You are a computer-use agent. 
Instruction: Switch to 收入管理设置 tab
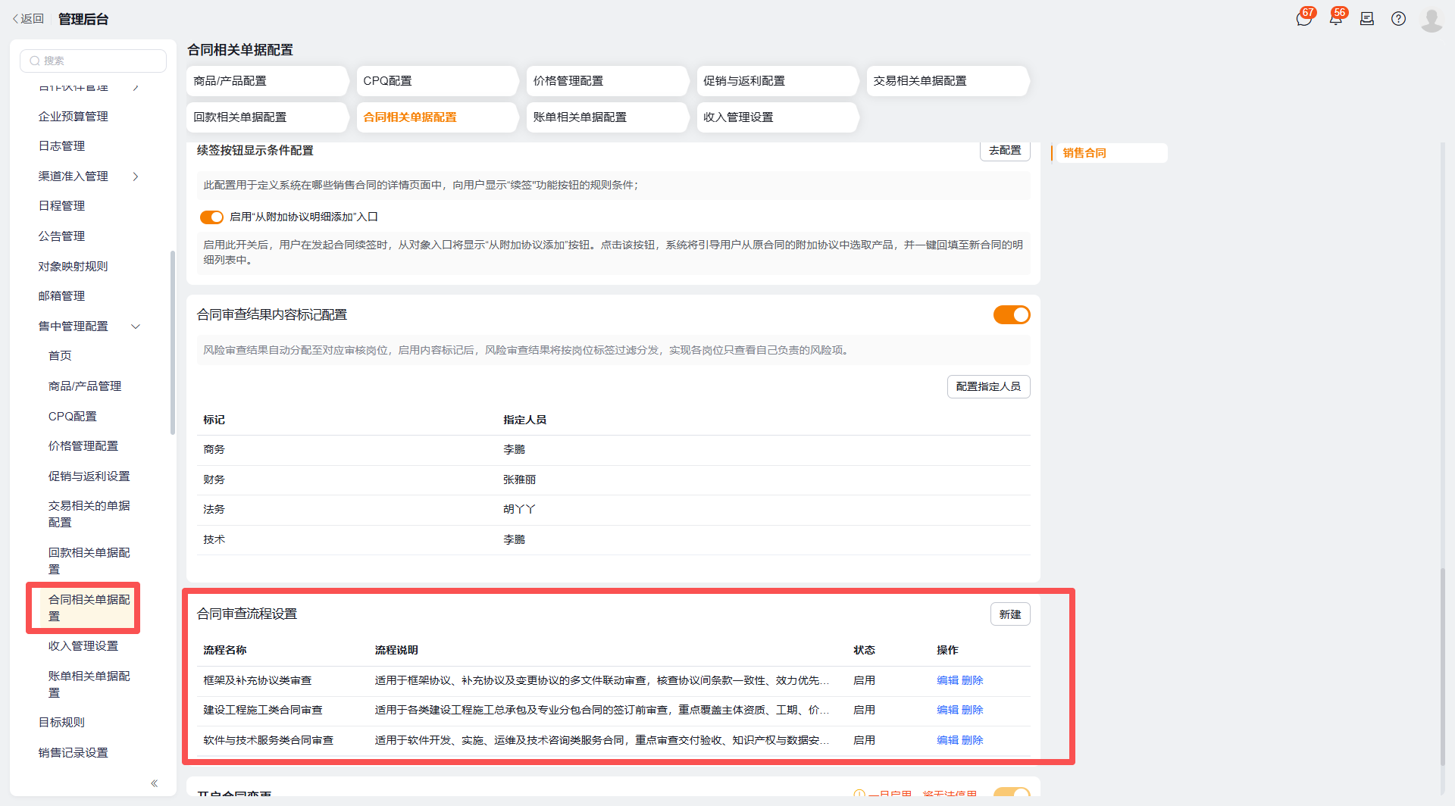coord(778,117)
